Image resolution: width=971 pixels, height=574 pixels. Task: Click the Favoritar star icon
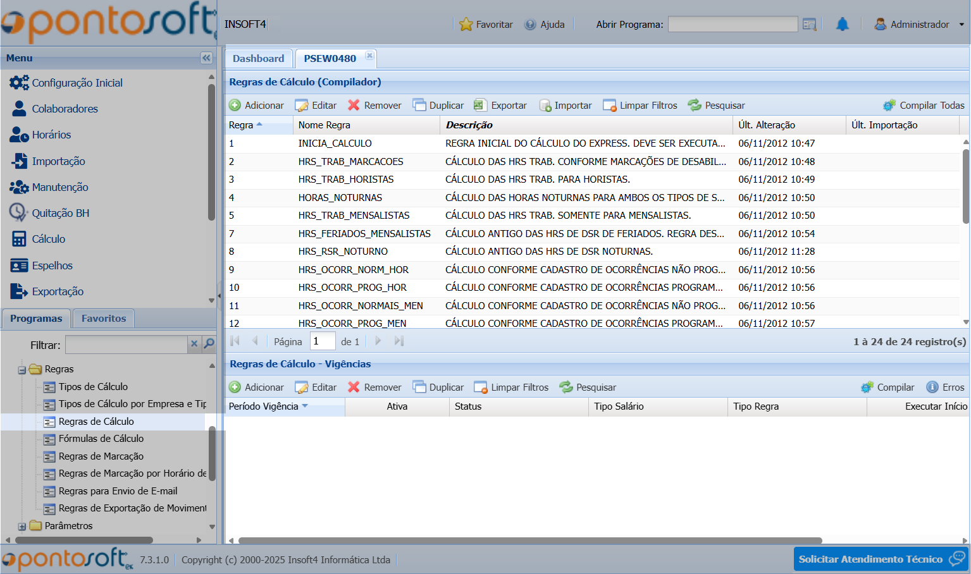click(466, 25)
